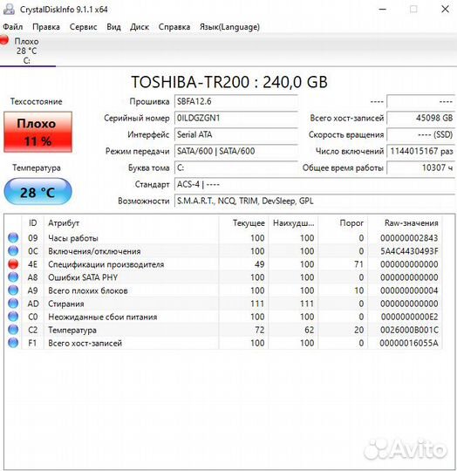Open the Вид menu
Viewport: 457px width, 471px height.
tap(113, 27)
